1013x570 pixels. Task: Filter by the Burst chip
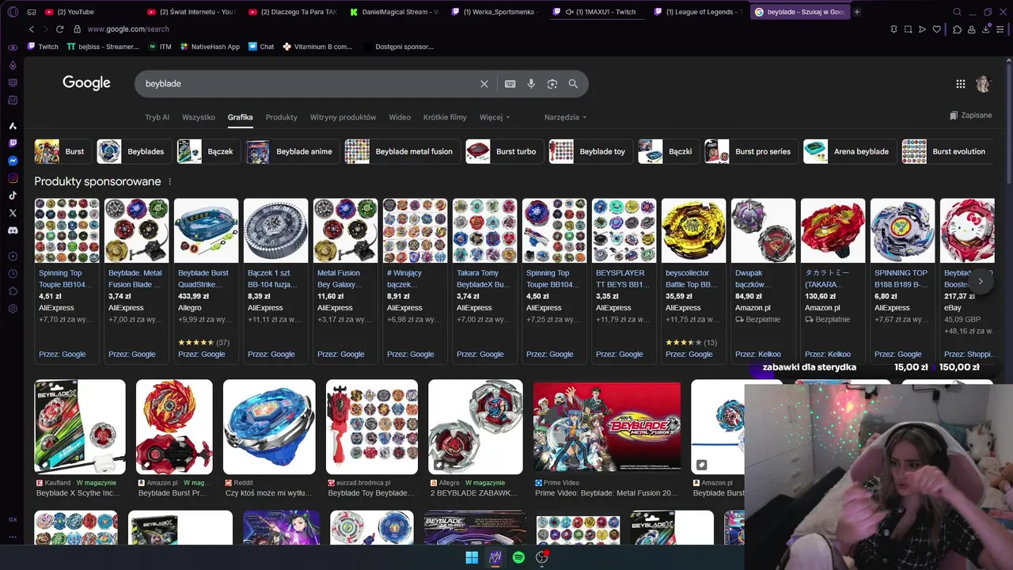(63, 151)
